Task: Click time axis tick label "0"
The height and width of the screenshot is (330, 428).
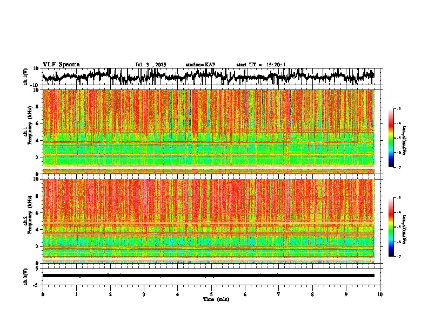Action: point(43,294)
